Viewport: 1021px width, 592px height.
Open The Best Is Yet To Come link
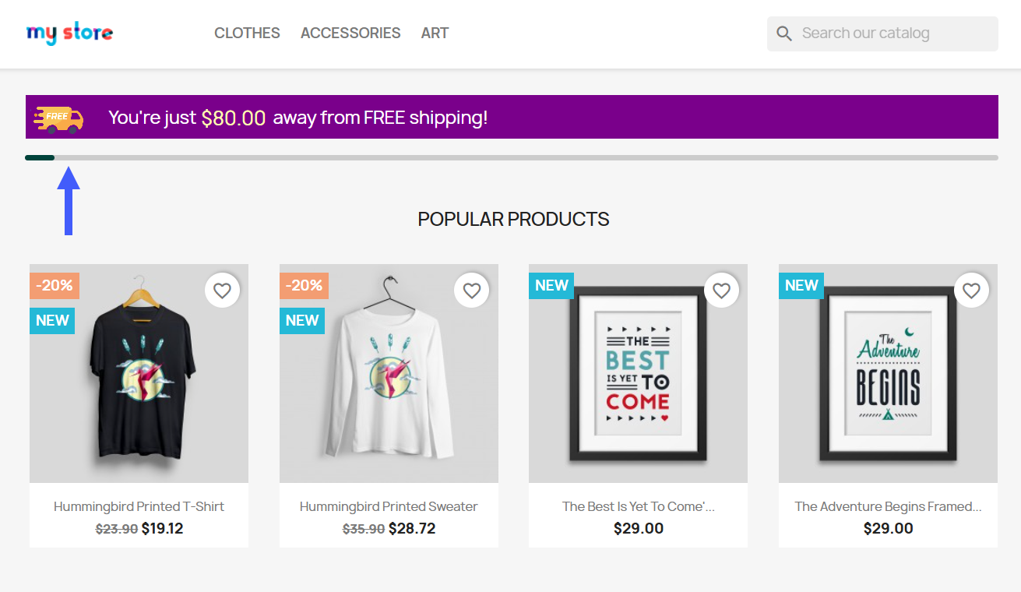[x=639, y=506]
